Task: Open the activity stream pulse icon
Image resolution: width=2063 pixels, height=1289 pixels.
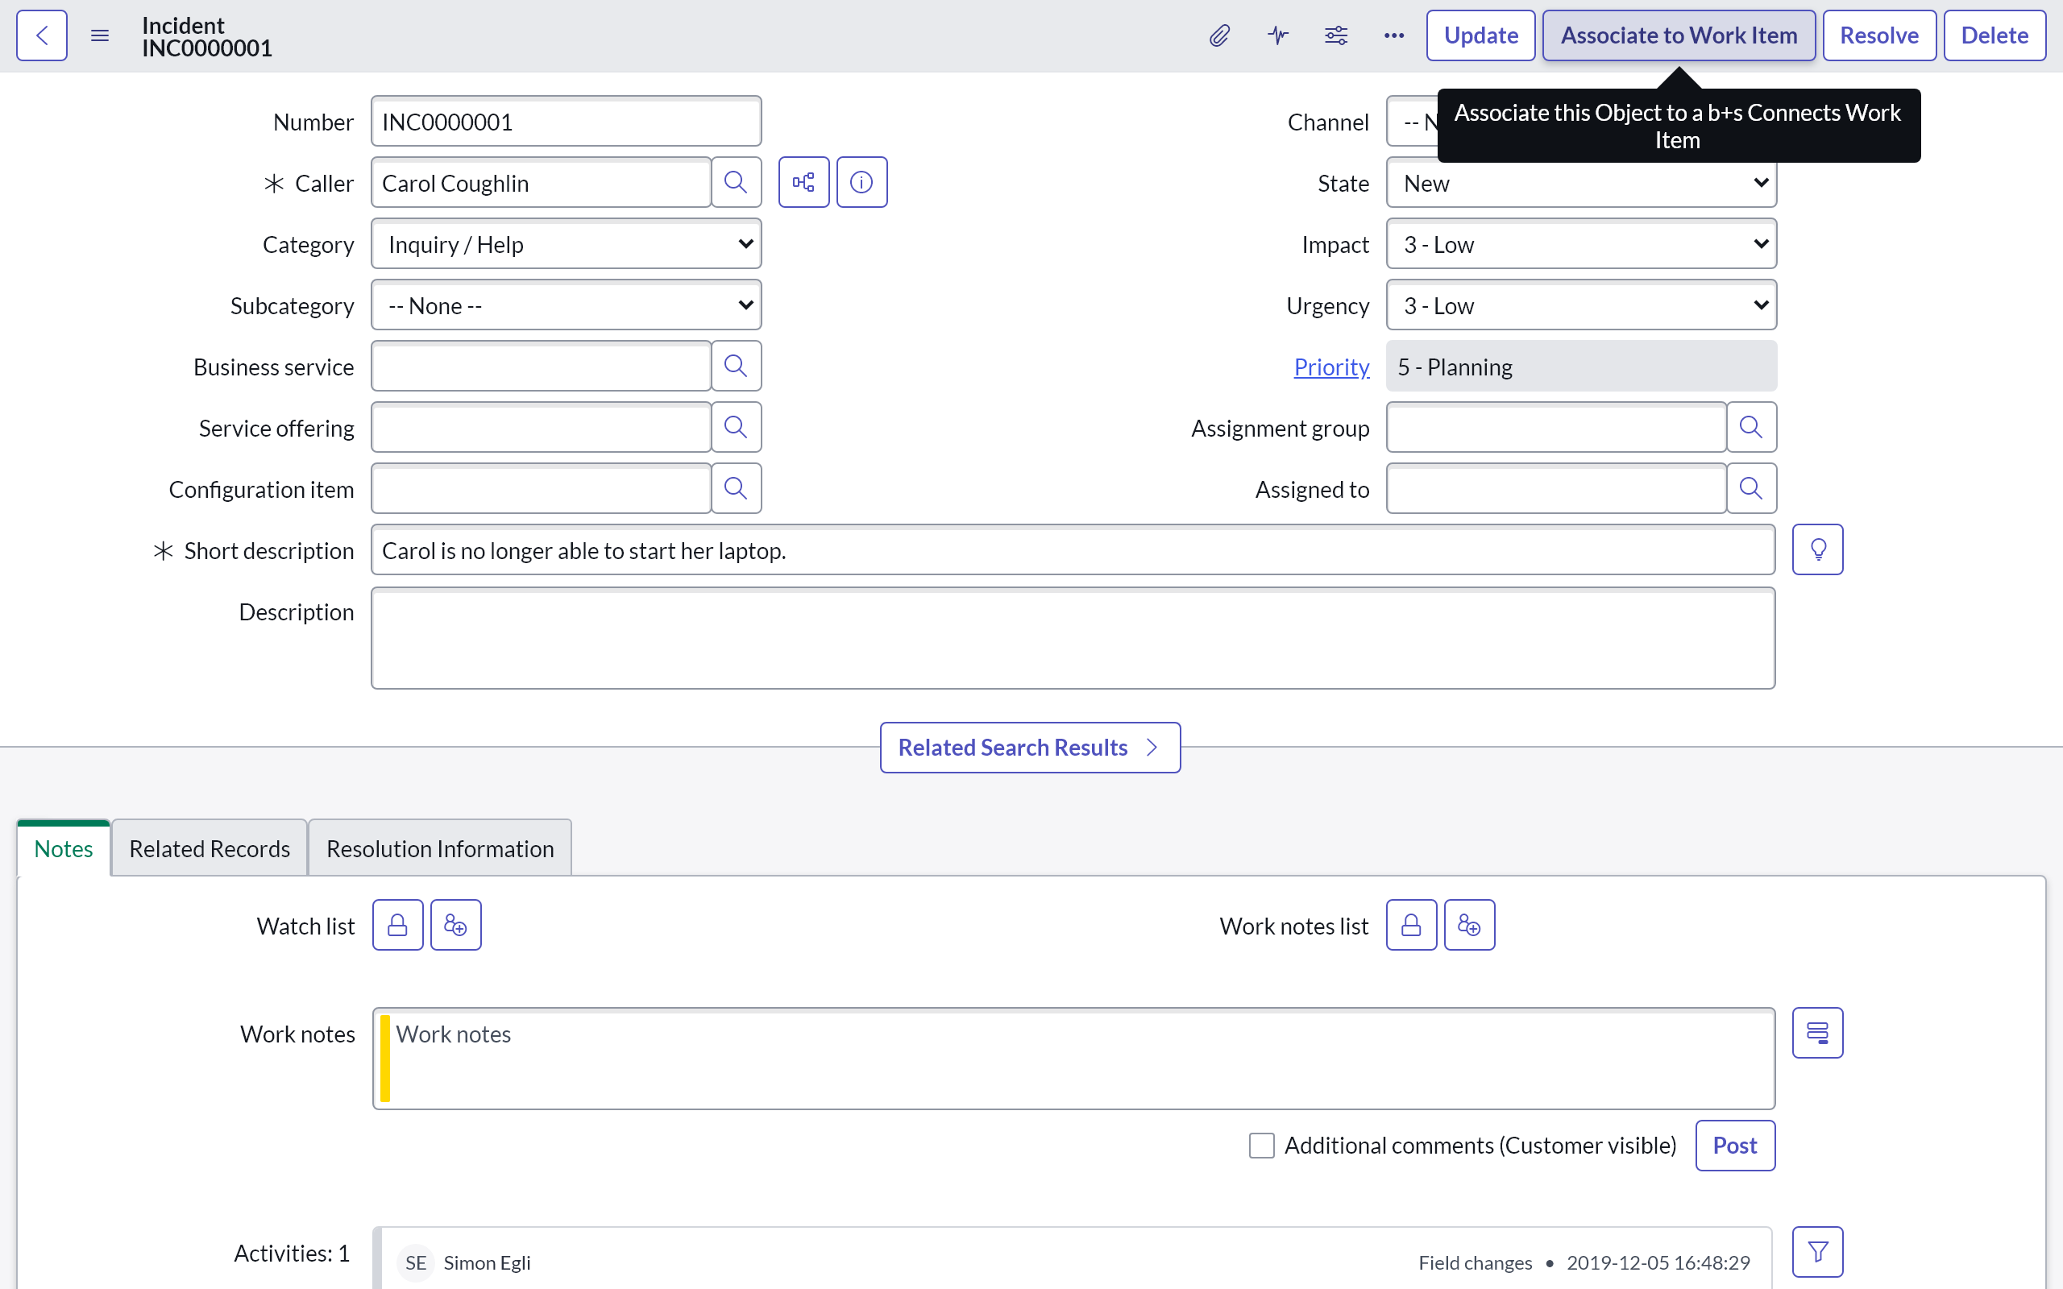Action: (1277, 35)
